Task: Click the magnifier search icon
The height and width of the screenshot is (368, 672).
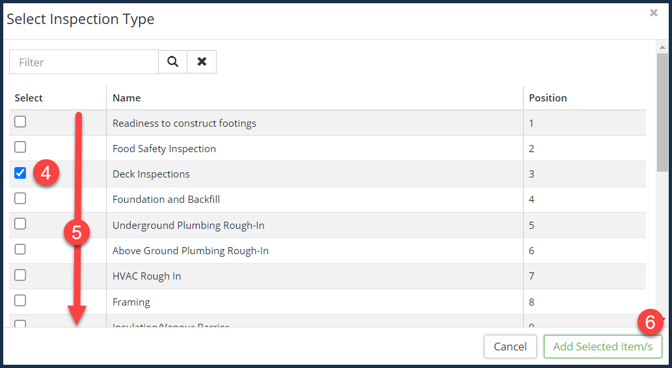Action: coord(172,62)
